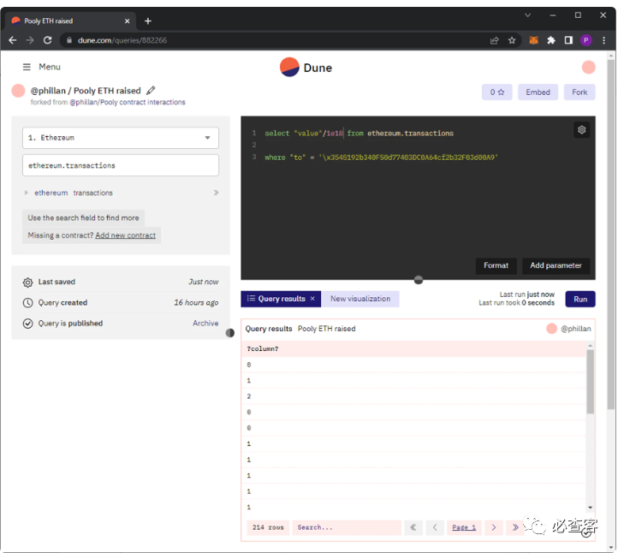Open the tab search chevron
618x553 pixels.
(x=527, y=15)
